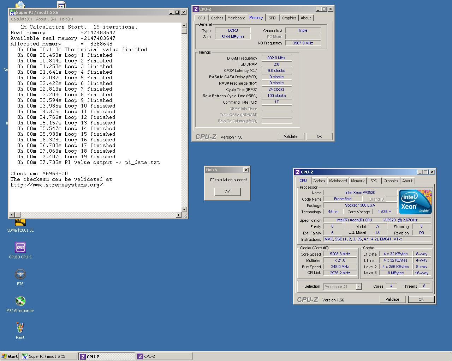Click the Level 3 8 MBytes cache value
The image size is (452, 361).
tap(395, 273)
